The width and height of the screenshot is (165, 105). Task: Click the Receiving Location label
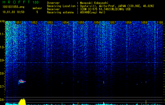(x=61, y=6)
